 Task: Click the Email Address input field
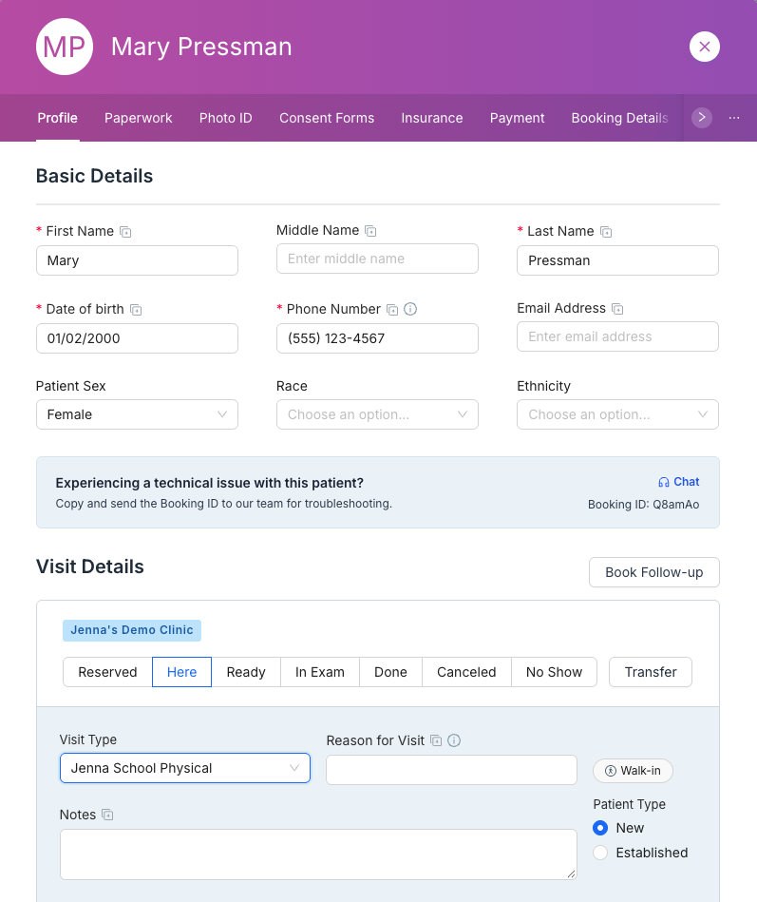617,336
